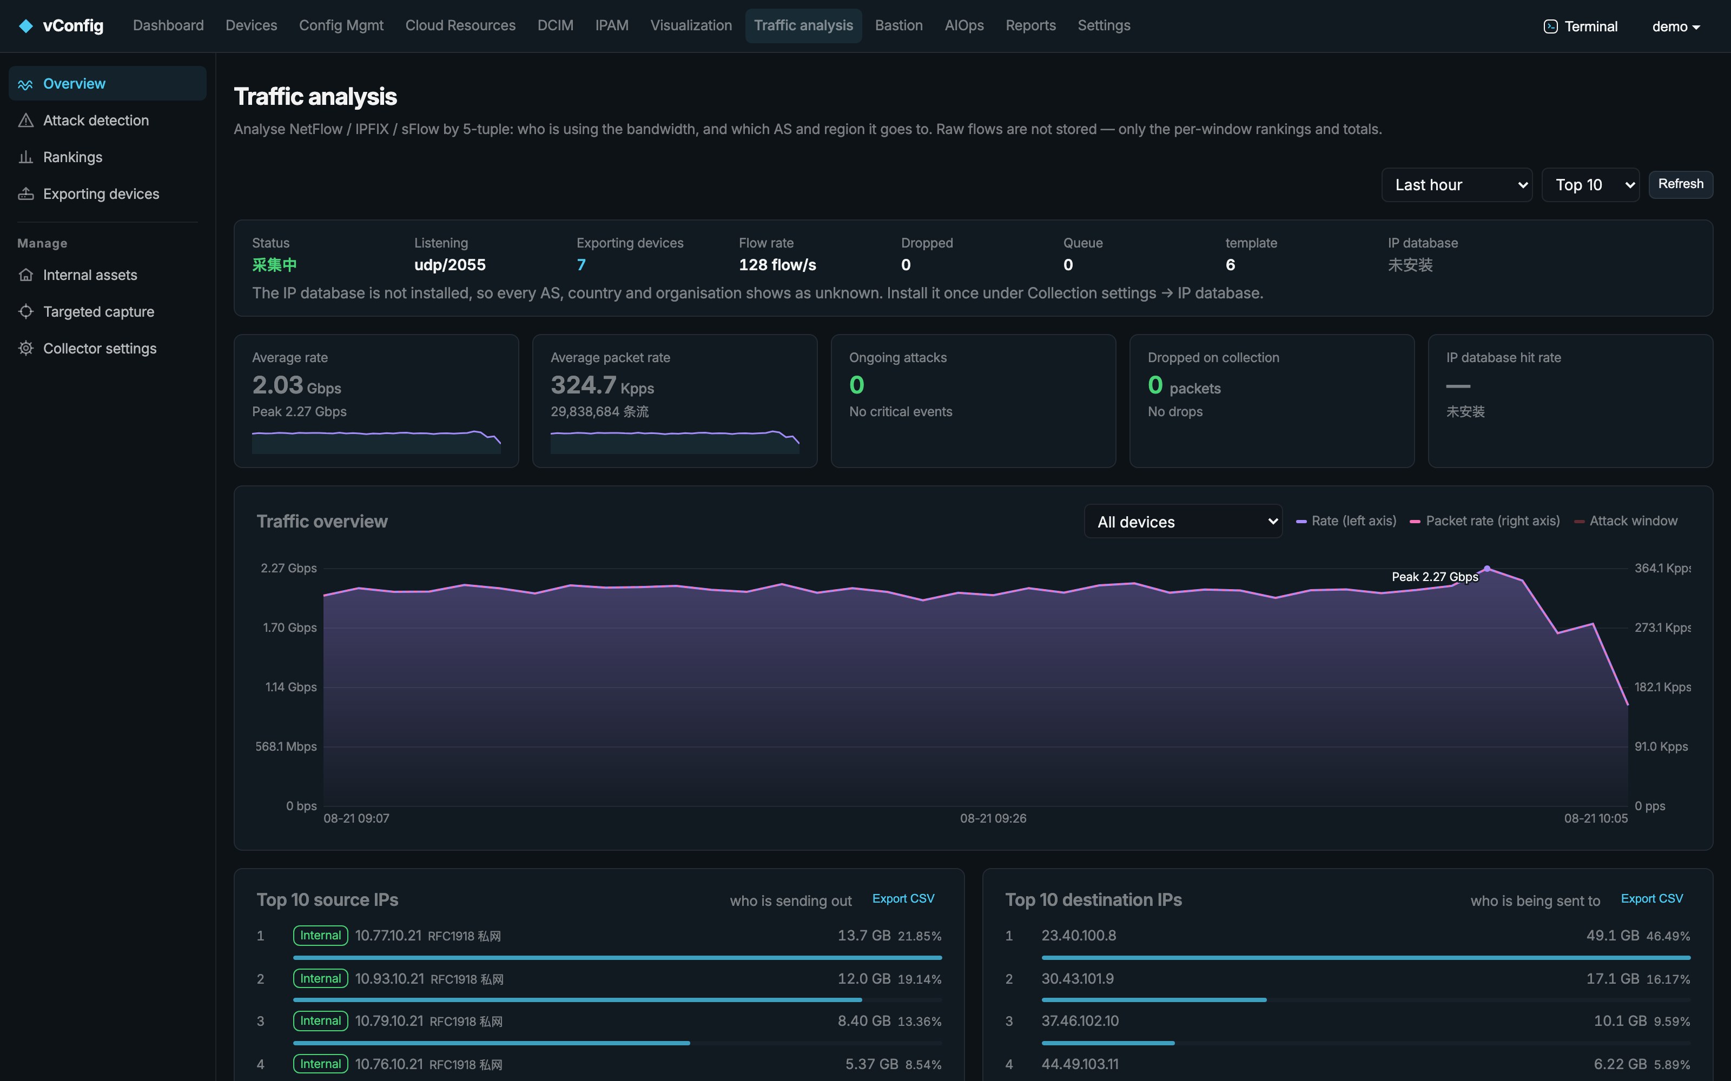Click the progress bar under 10.79.10.21
1731x1081 pixels.
(617, 1043)
